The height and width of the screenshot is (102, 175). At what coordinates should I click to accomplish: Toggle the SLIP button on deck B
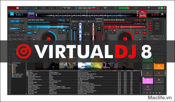(145, 30)
